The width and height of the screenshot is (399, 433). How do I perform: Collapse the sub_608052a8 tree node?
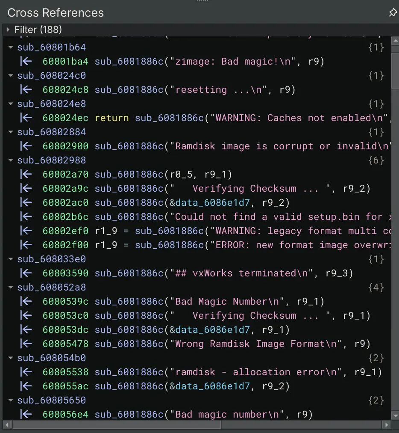point(11,288)
